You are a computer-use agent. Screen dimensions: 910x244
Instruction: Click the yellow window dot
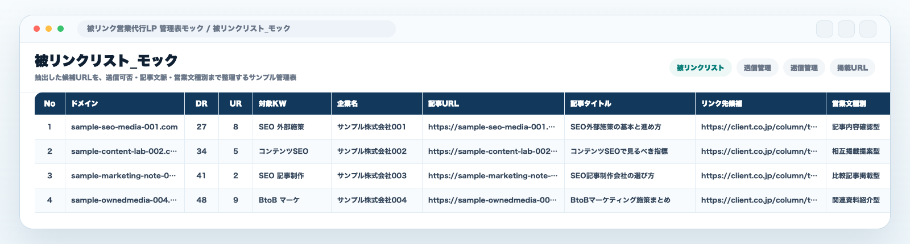pyautogui.click(x=49, y=28)
